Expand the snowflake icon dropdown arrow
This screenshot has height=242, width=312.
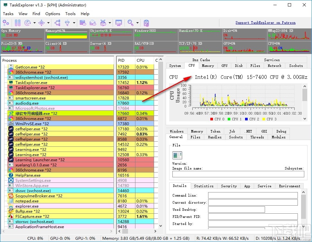click(49, 23)
